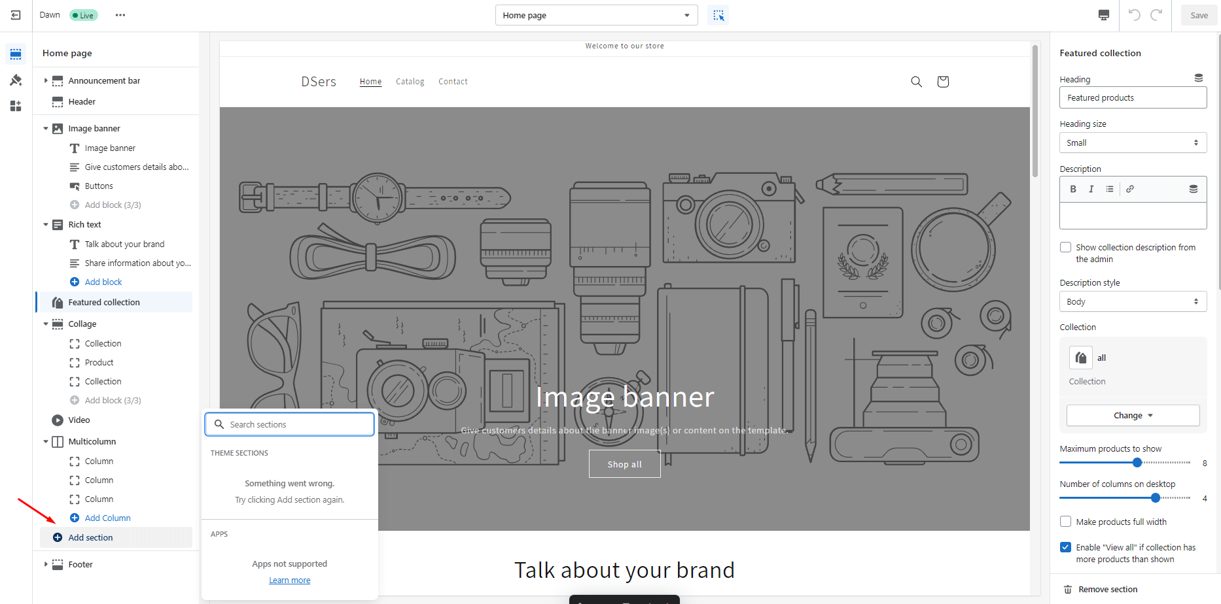1221x604 pixels.
Task: Click trash icon next to Remove section
Action: coord(1068,590)
